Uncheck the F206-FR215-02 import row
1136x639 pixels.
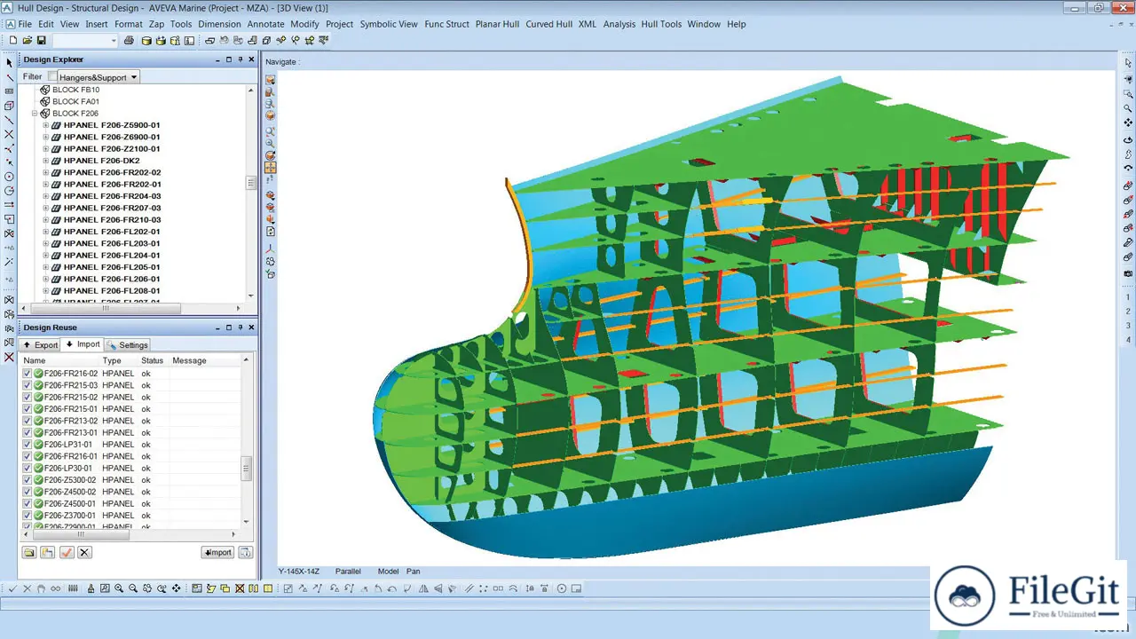(28, 397)
